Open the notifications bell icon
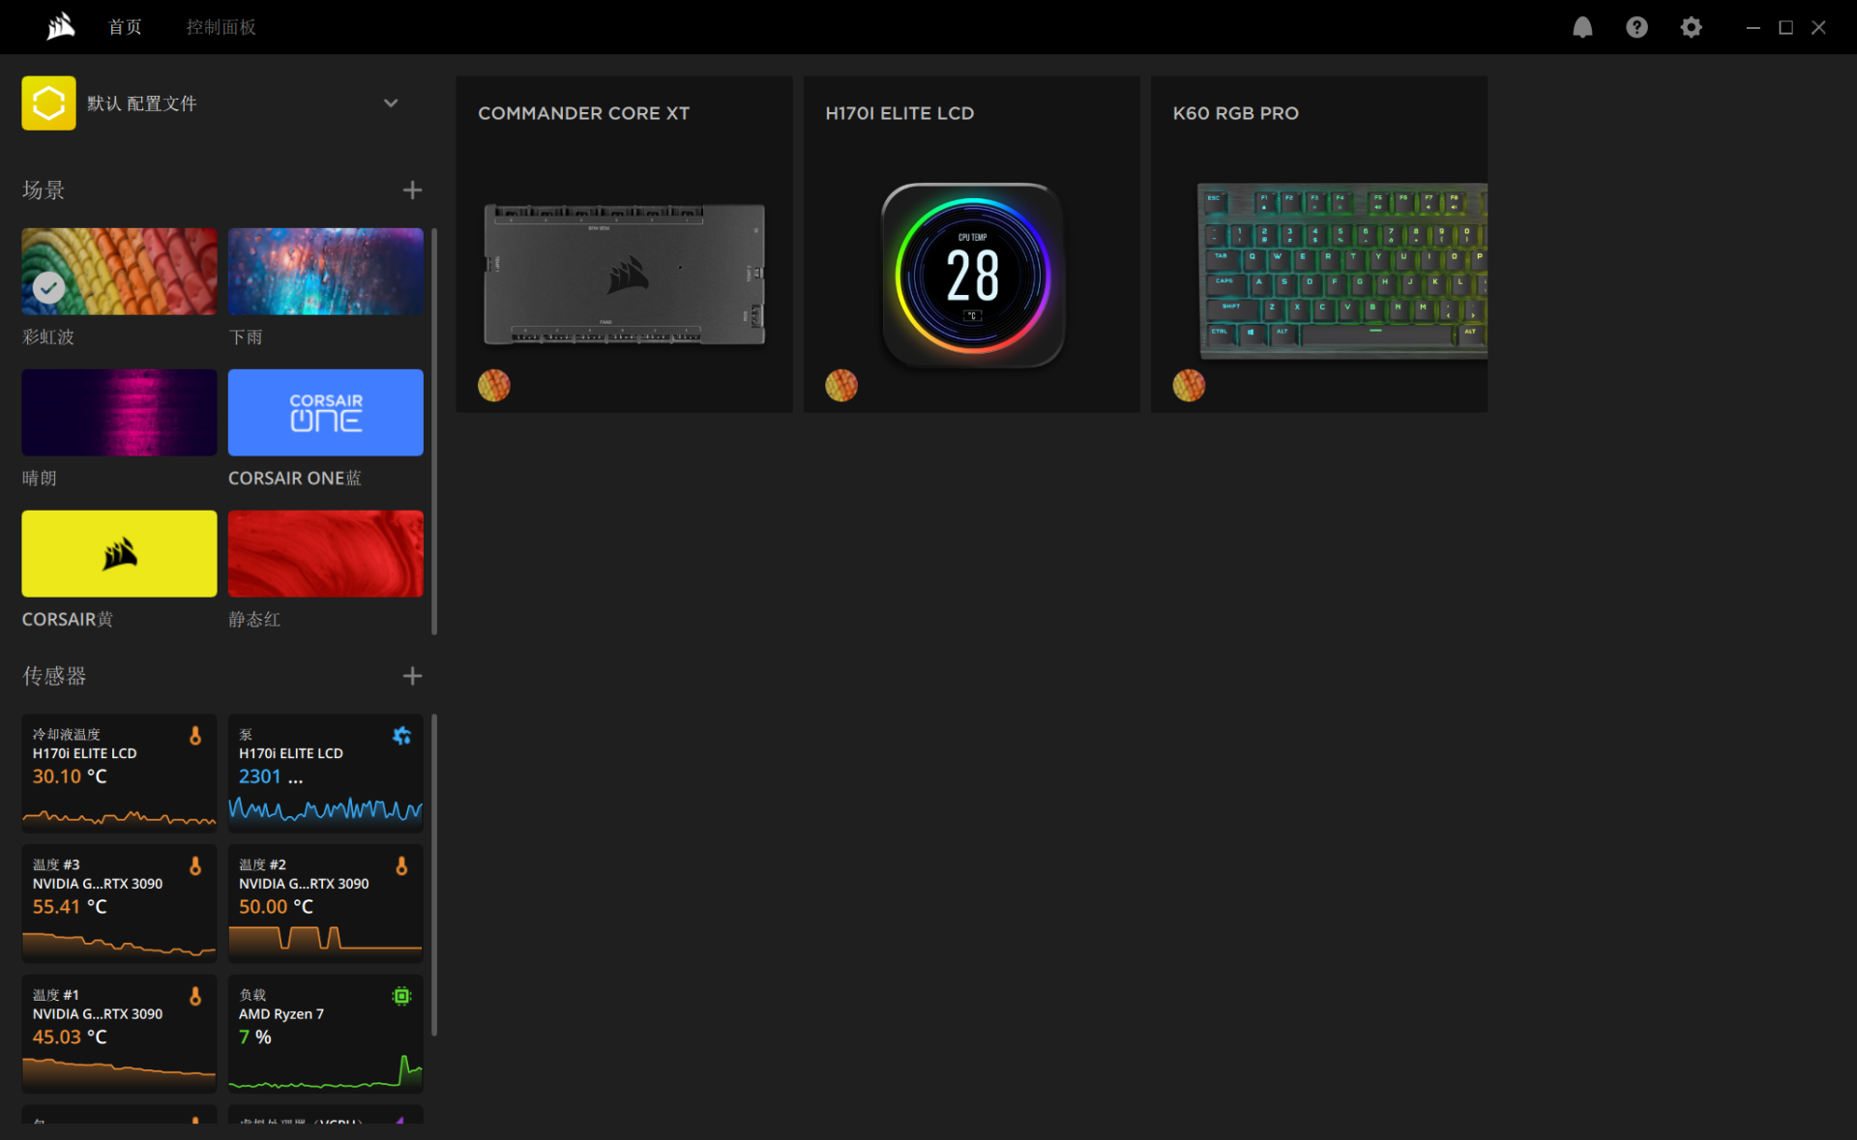The height and width of the screenshot is (1140, 1857). click(x=1582, y=27)
